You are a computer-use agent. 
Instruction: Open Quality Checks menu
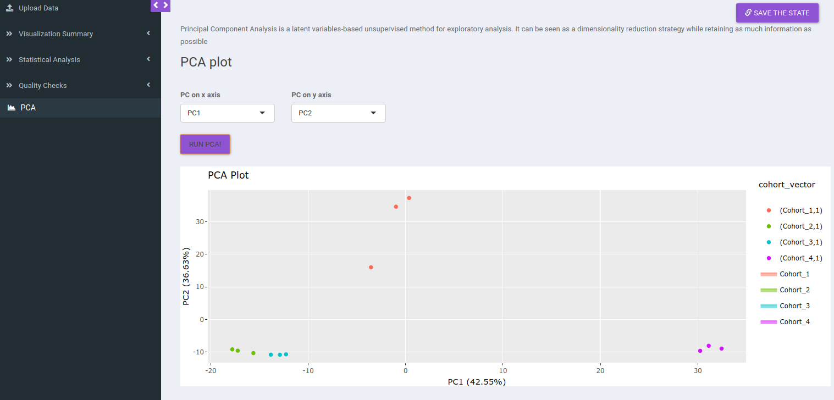click(80, 85)
